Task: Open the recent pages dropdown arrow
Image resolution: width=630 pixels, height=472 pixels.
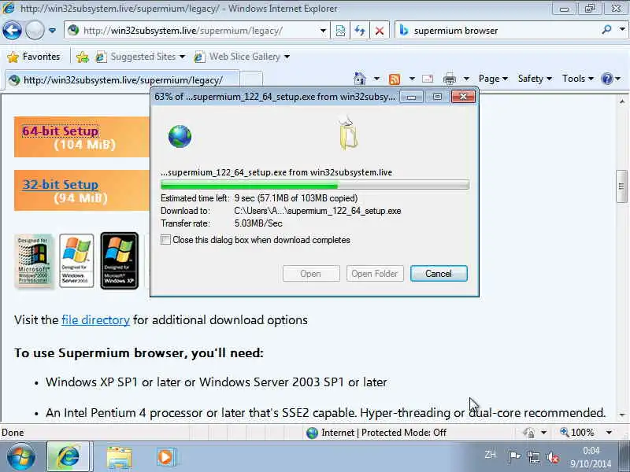Action: tap(52, 31)
